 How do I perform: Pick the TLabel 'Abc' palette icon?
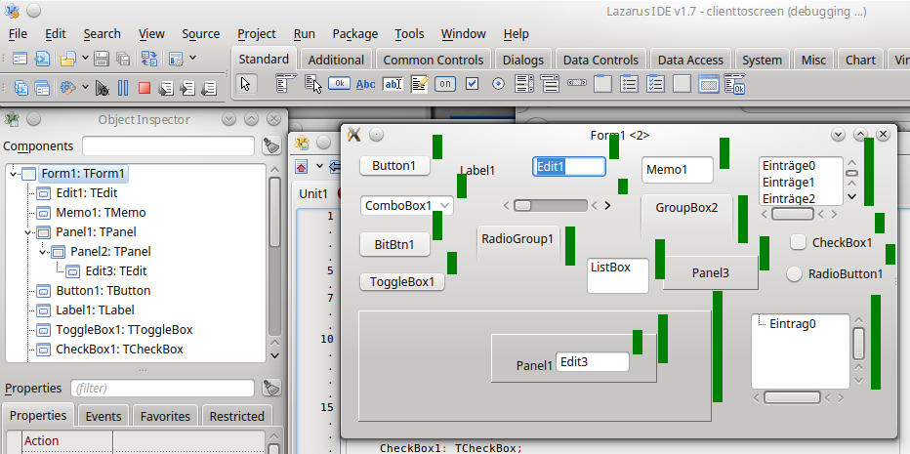click(365, 84)
